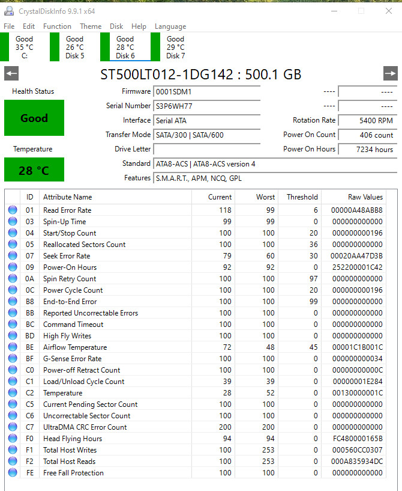Screen dimensions: 402x491
Task: Open the Language menu
Action: 170,26
